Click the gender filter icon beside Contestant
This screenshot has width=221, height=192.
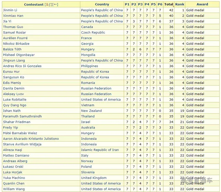(x=48, y=4)
